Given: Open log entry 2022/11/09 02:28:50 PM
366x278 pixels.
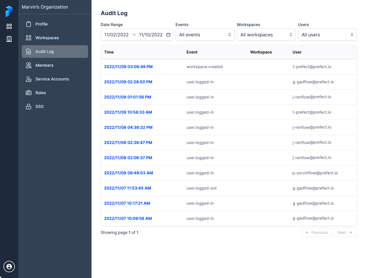Looking at the screenshot, I should tap(128, 82).
